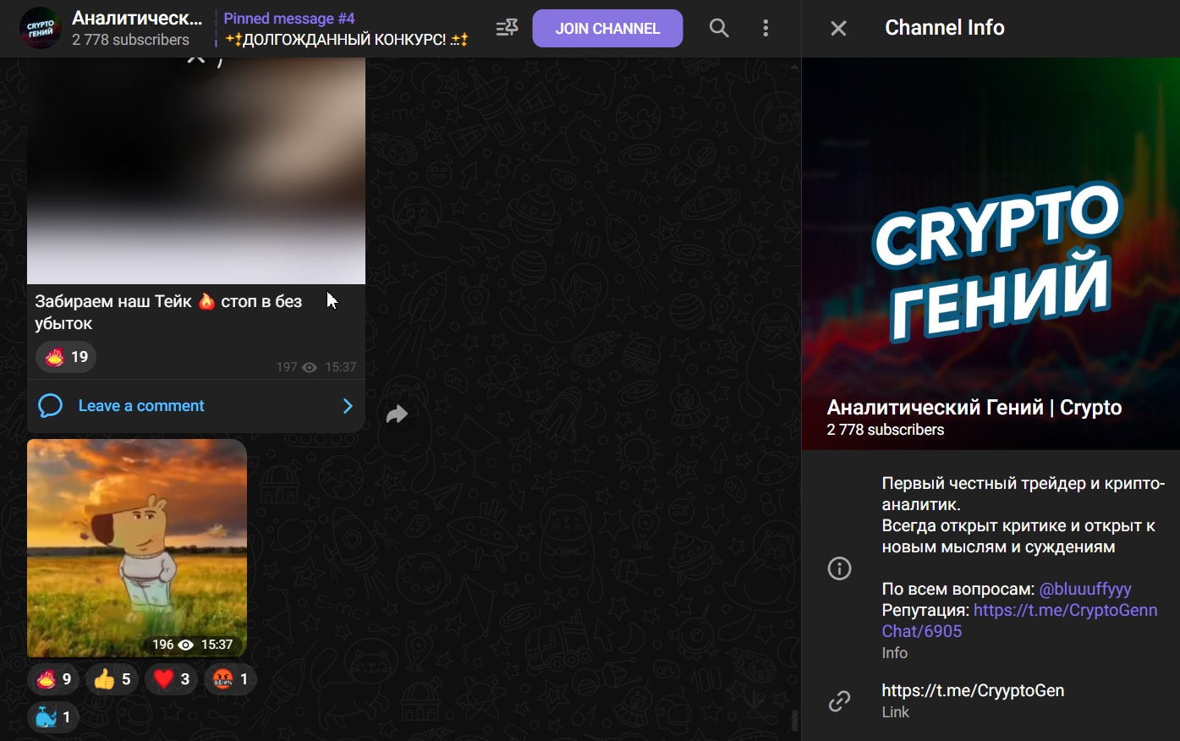Add thumbs up reaction showing 5
Viewport: 1180px width, 741px height.
coord(112,679)
